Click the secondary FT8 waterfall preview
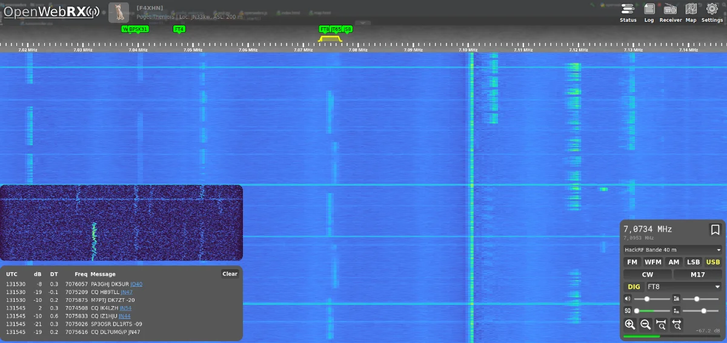Screen dimensions: 727x343 [x=121, y=223]
